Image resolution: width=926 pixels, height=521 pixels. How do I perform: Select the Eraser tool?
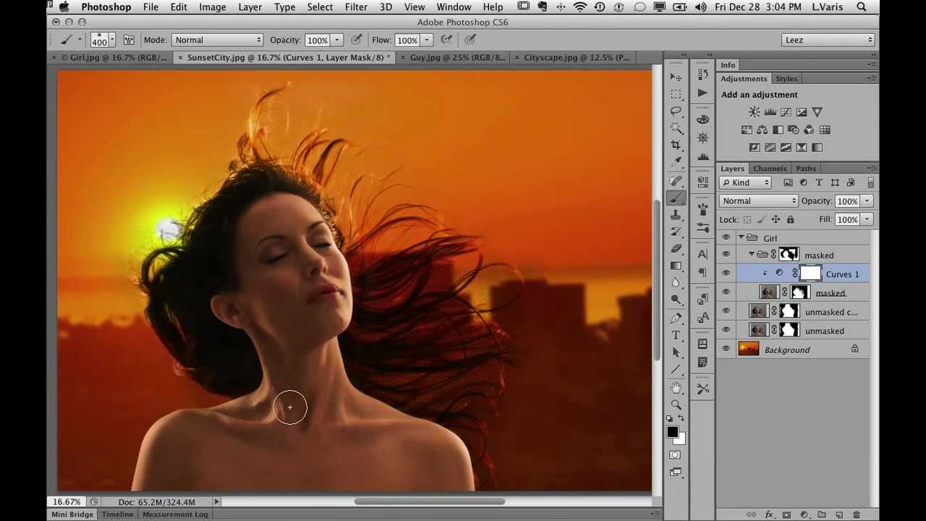click(676, 249)
